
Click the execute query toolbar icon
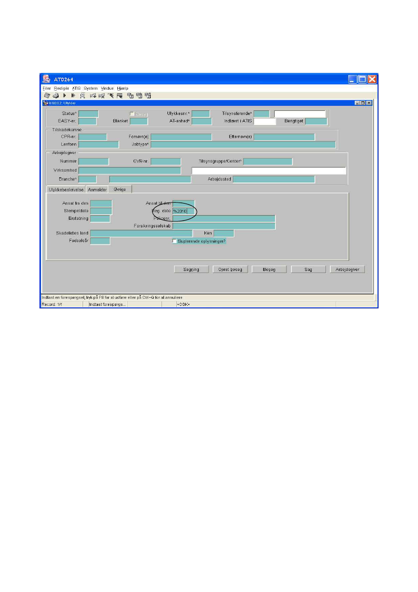coord(119,96)
